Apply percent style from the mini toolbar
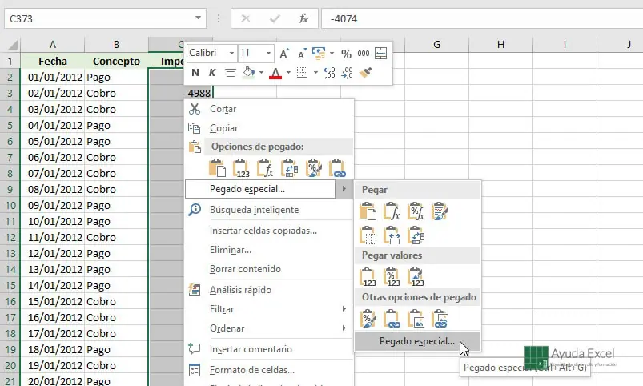643x386 pixels. [346, 54]
